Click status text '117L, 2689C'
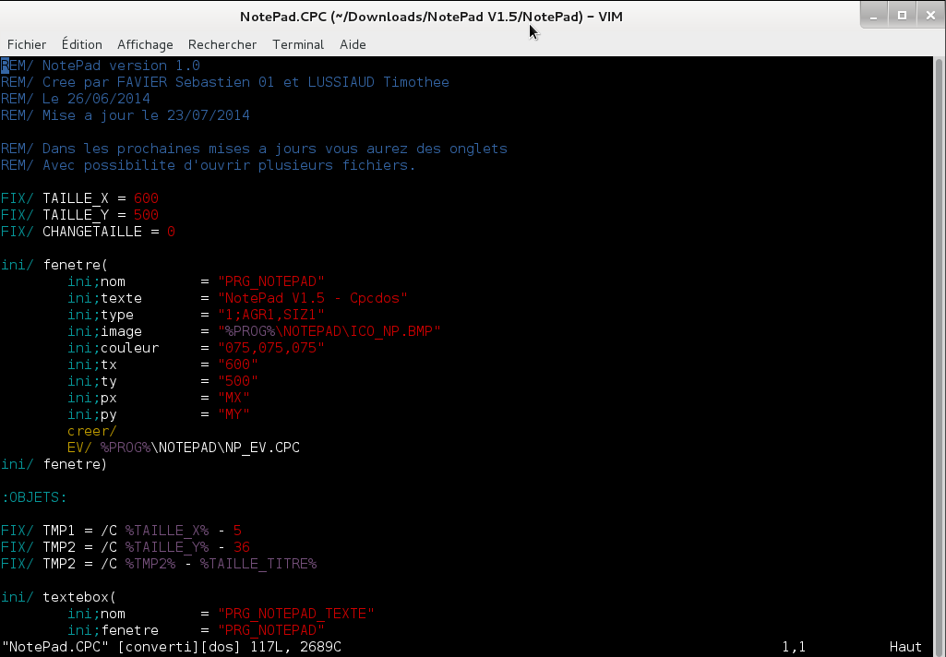Screen dimensions: 946x657 click(295, 647)
